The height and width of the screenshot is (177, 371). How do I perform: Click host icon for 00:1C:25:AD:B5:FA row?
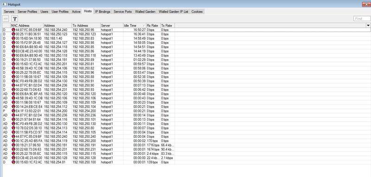[13, 140]
